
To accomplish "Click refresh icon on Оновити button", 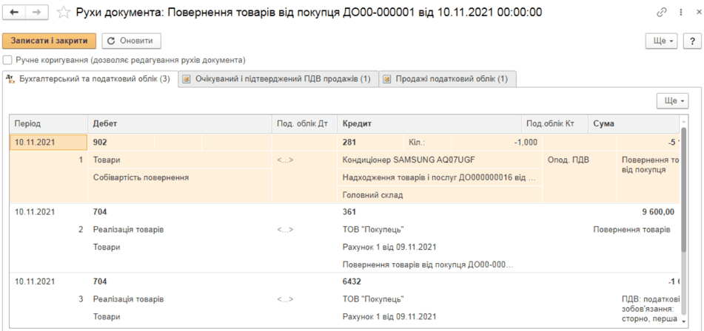I will click(111, 41).
